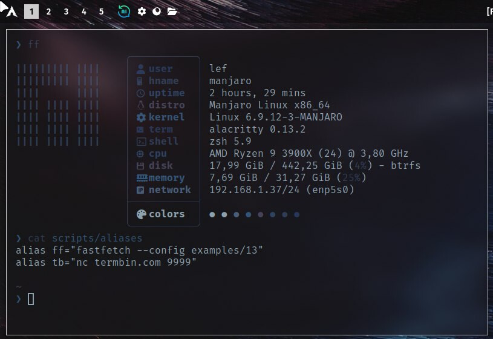Click the IP address 192.168.1.37/24 text
Image resolution: width=493 pixels, height=339 pixels.
click(x=254, y=190)
